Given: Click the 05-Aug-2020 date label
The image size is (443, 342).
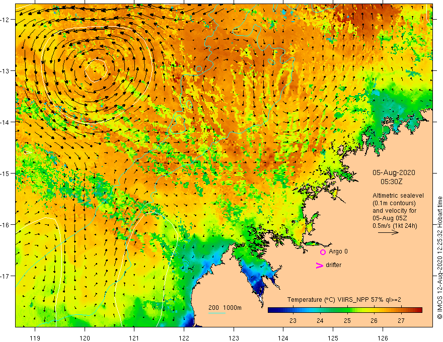Looking at the screenshot, I should tap(394, 173).
